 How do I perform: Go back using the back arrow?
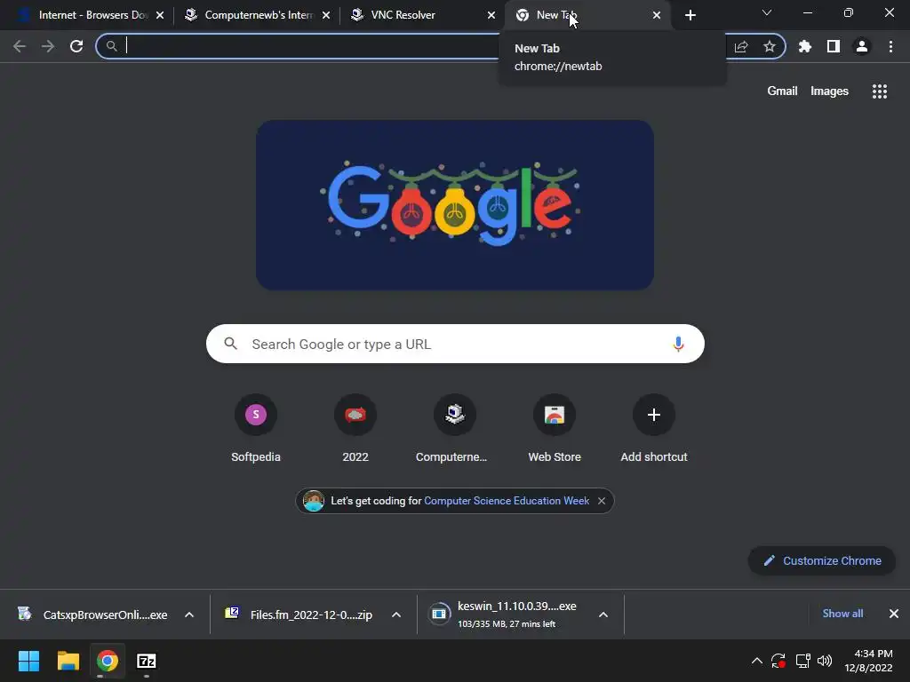pos(20,46)
